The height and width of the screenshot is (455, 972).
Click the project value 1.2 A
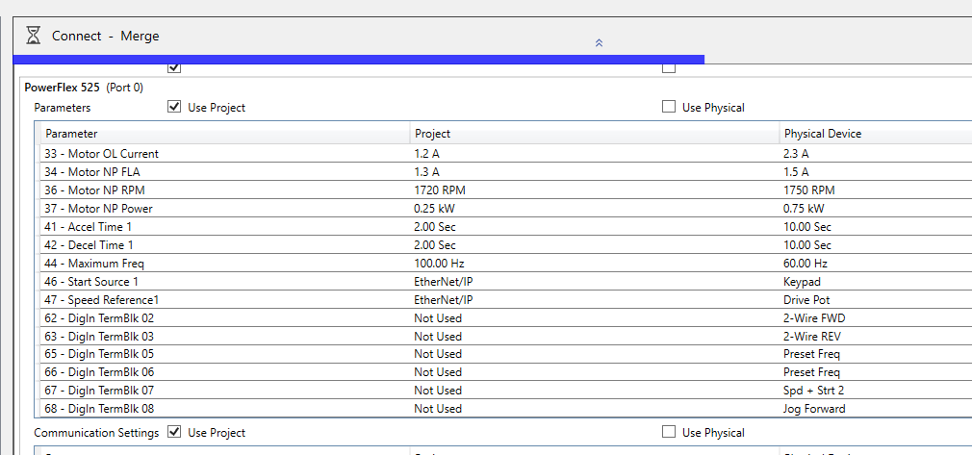coord(426,154)
